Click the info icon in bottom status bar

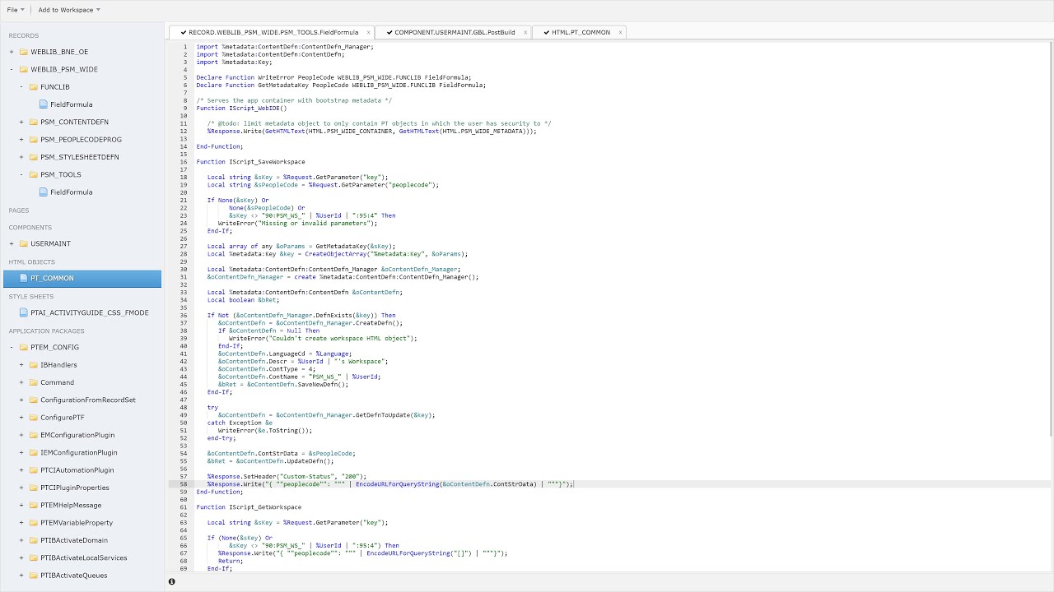pos(171,581)
